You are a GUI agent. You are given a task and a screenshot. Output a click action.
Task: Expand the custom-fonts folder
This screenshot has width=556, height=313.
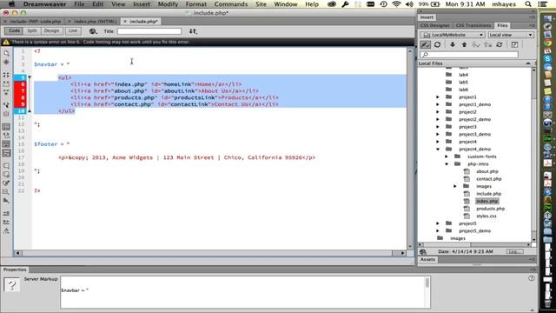click(447, 156)
